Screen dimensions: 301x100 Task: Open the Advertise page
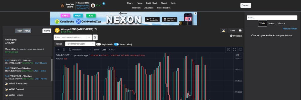pos(149,8)
